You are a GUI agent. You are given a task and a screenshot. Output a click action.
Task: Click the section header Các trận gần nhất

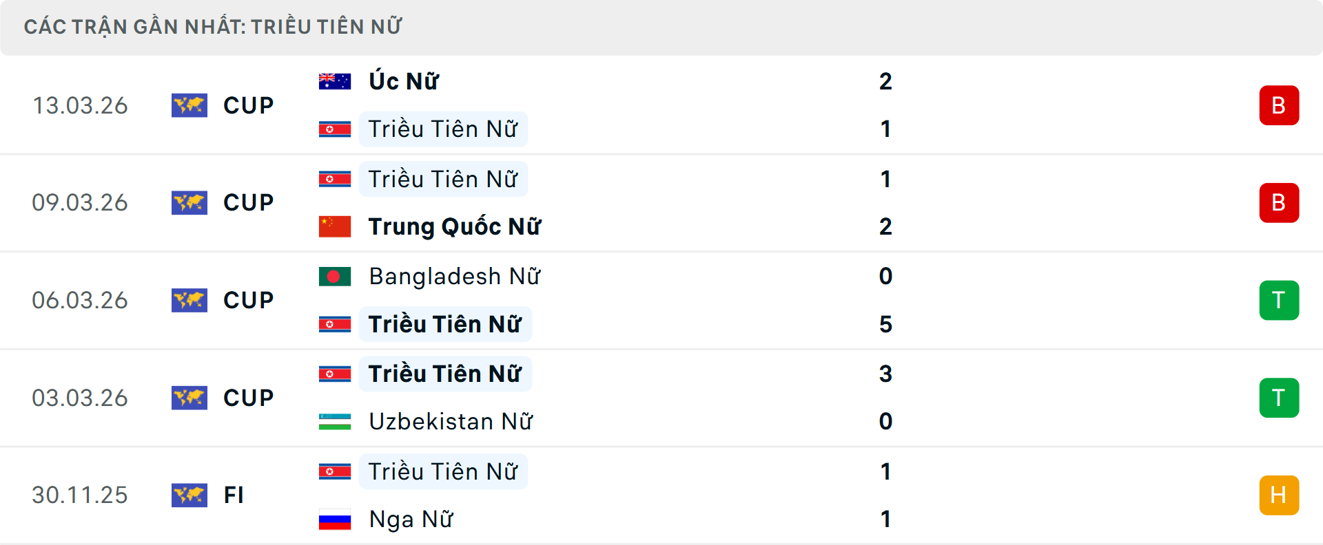[x=213, y=27]
